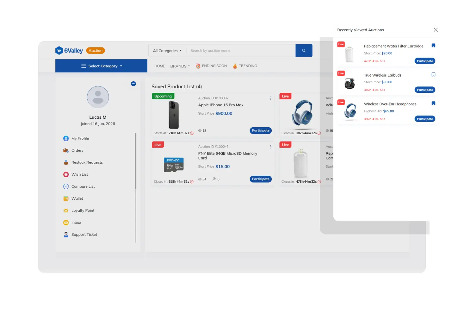Click the magnifier search button
The width and height of the screenshot is (464, 314).
point(304,51)
